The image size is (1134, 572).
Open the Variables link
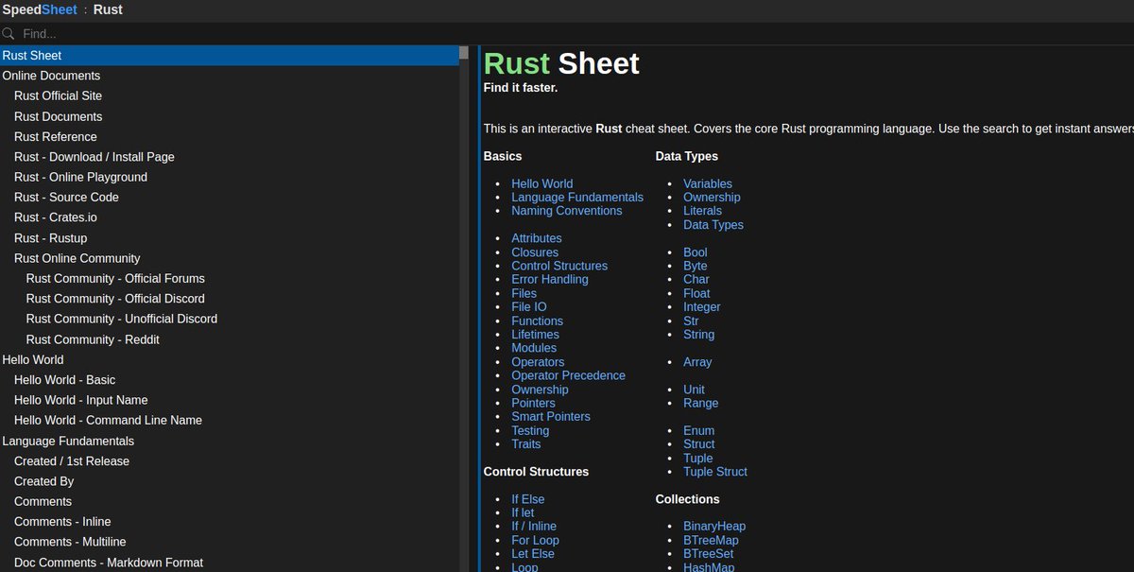click(708, 183)
